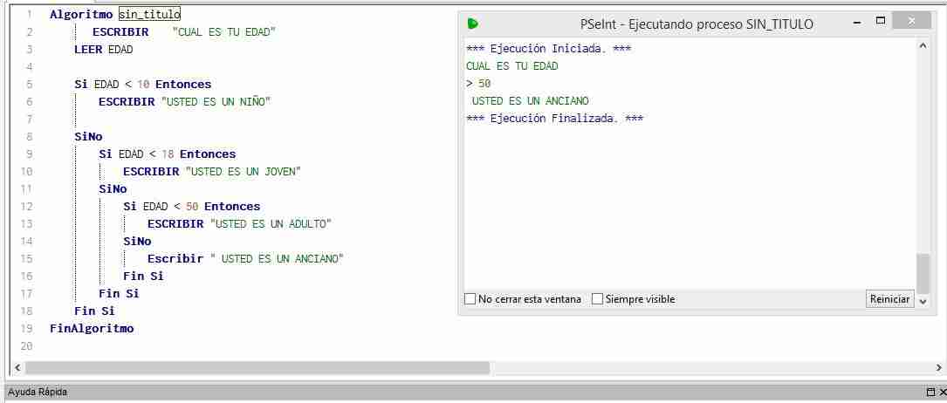Enable 'No cerrar esta ventana' checkbox
The width and height of the screenshot is (947, 403).
(470, 299)
